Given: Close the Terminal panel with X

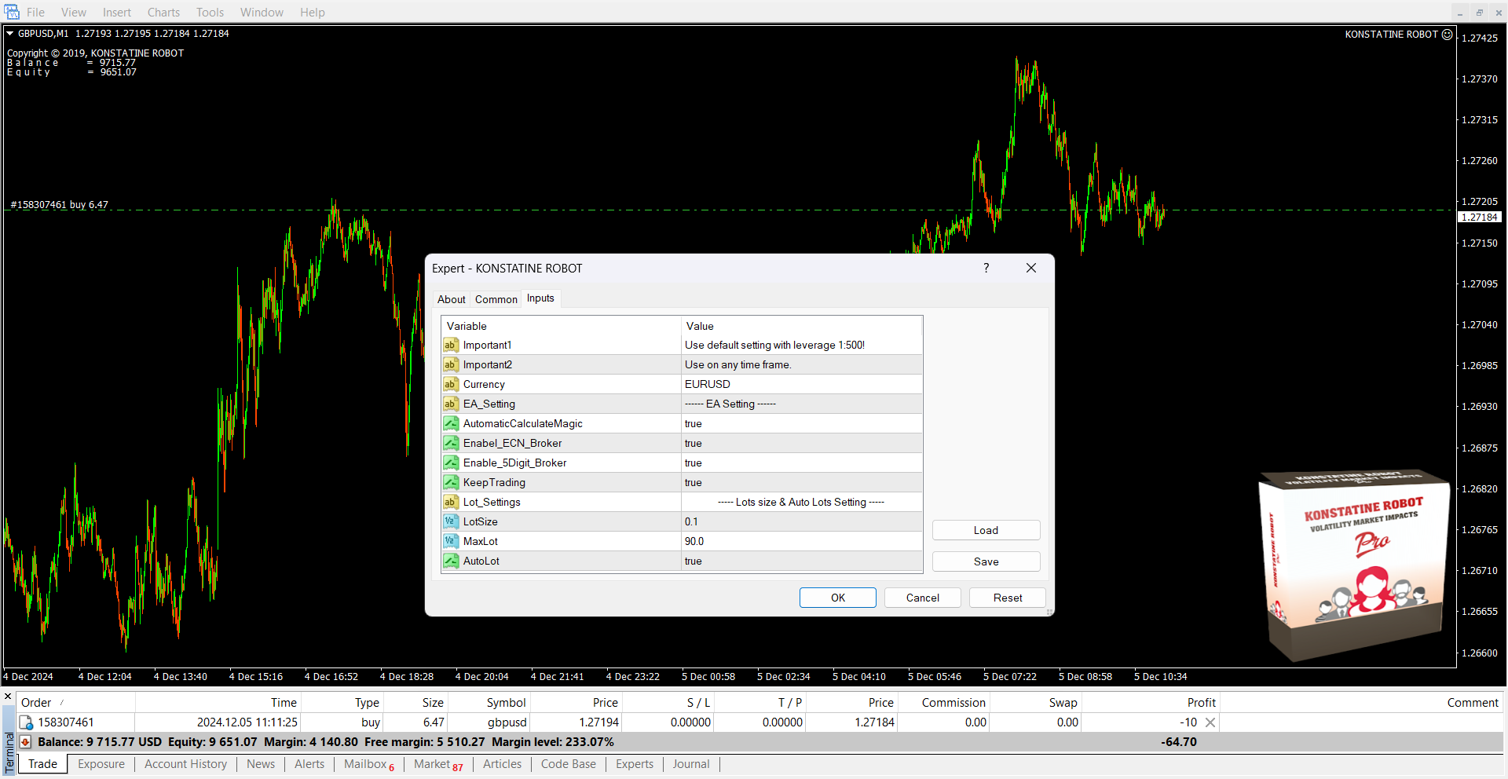Looking at the screenshot, I should click(8, 697).
